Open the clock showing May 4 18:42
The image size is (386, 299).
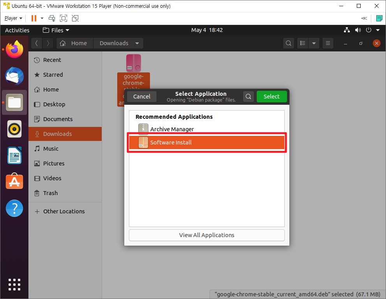pyautogui.click(x=207, y=30)
